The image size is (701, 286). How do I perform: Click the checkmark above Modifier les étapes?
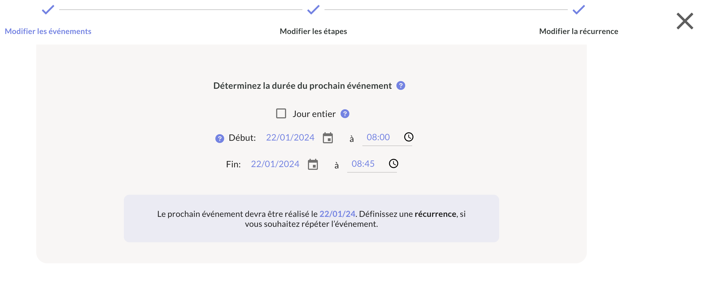(313, 10)
